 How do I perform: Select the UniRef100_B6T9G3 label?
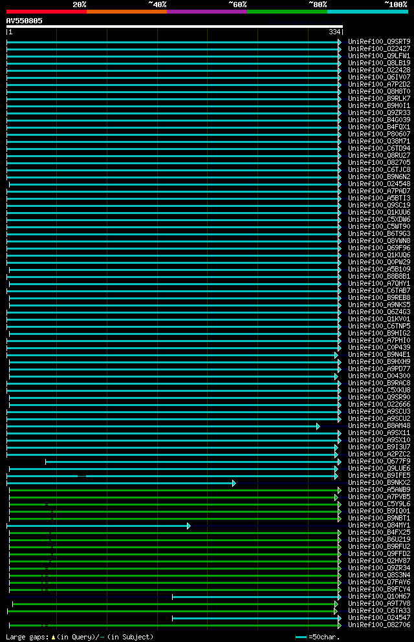(379, 234)
